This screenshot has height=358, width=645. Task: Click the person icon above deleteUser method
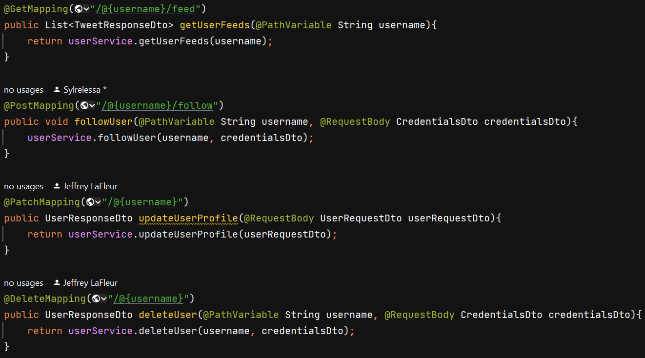[x=57, y=283]
